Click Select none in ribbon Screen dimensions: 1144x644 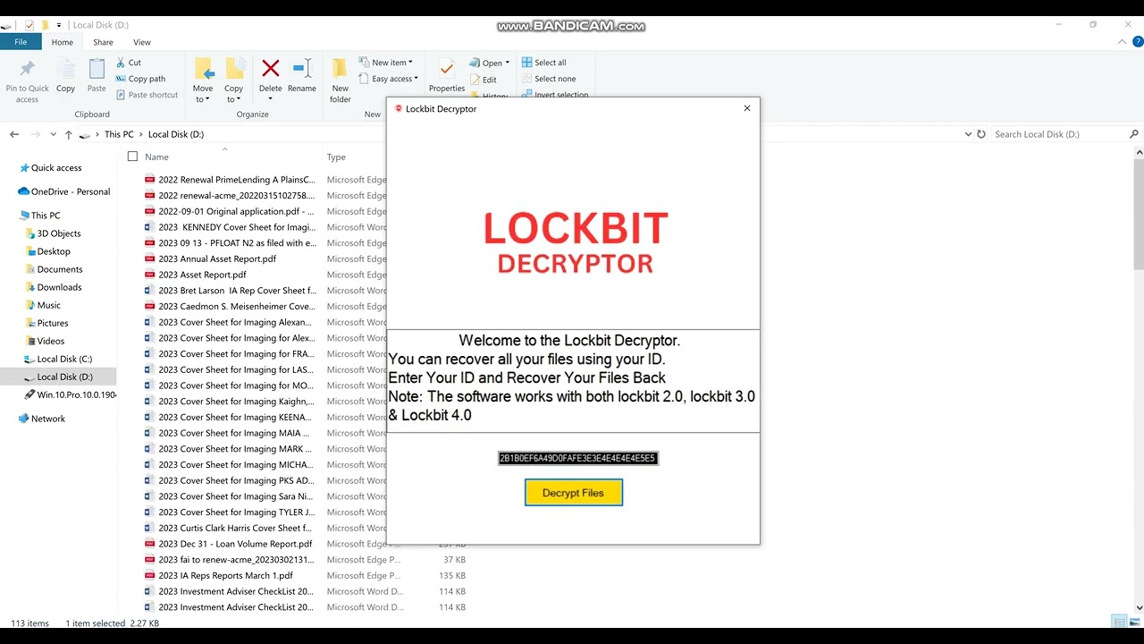(548, 79)
